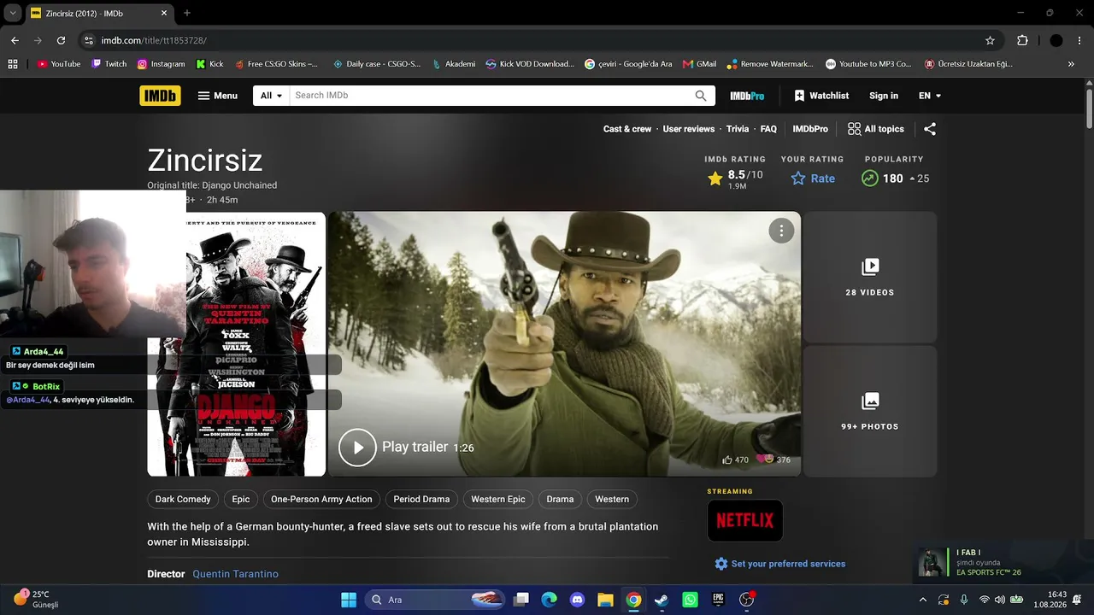Open Epic Games Launcher from the taskbar
Screen dimensions: 1094x615
click(718, 600)
